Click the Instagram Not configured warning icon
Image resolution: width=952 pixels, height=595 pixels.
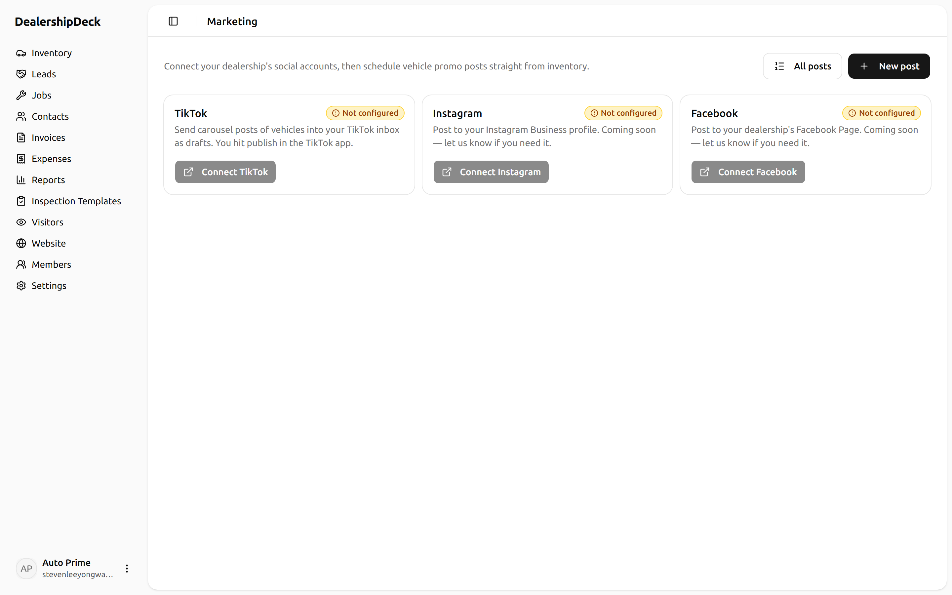[x=594, y=113]
